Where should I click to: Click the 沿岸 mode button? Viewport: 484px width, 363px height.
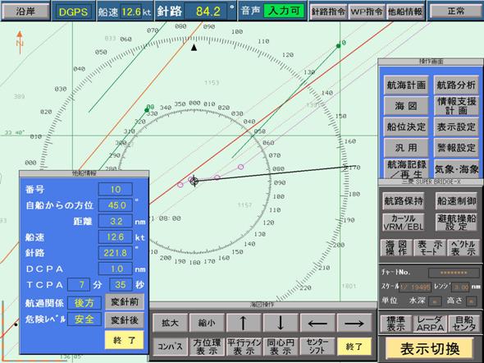(x=25, y=11)
